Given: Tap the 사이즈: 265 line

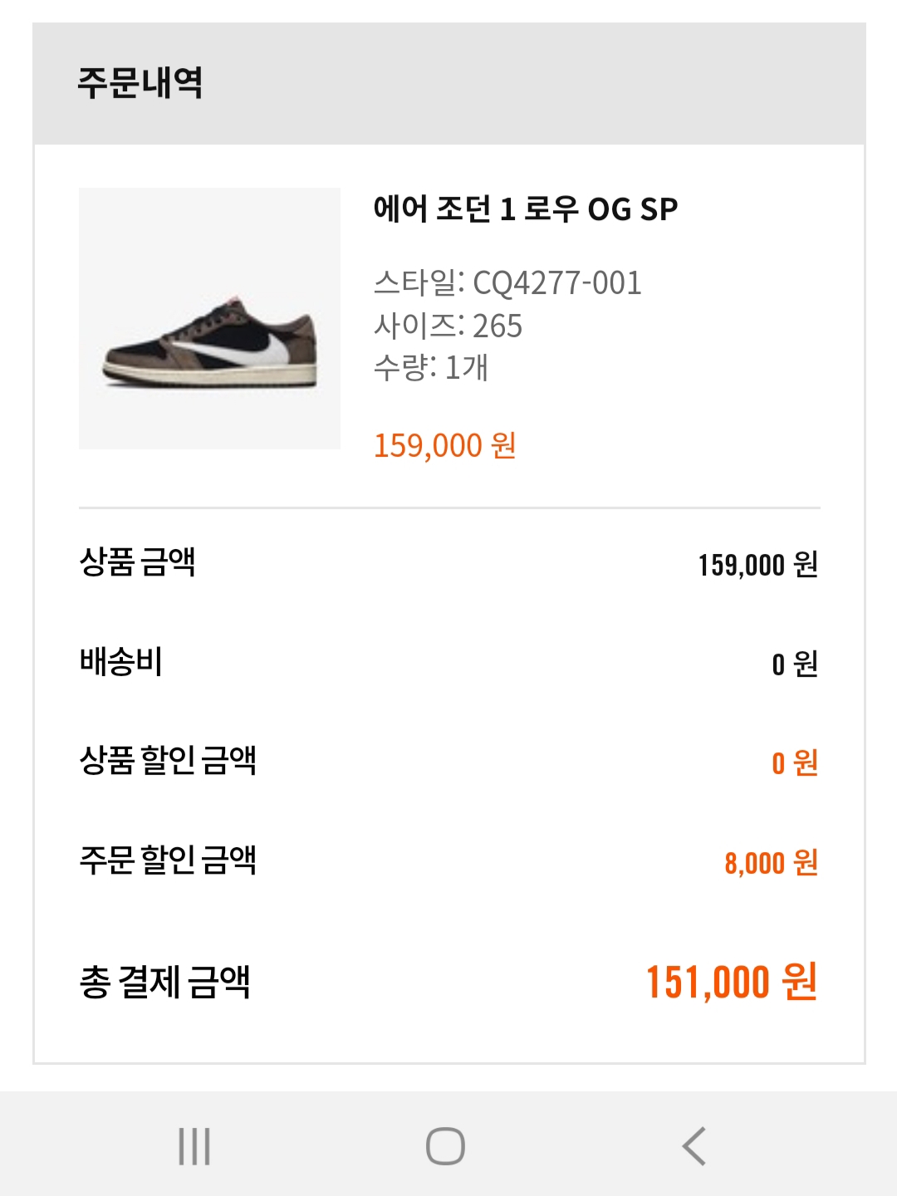Looking at the screenshot, I should click(x=448, y=326).
